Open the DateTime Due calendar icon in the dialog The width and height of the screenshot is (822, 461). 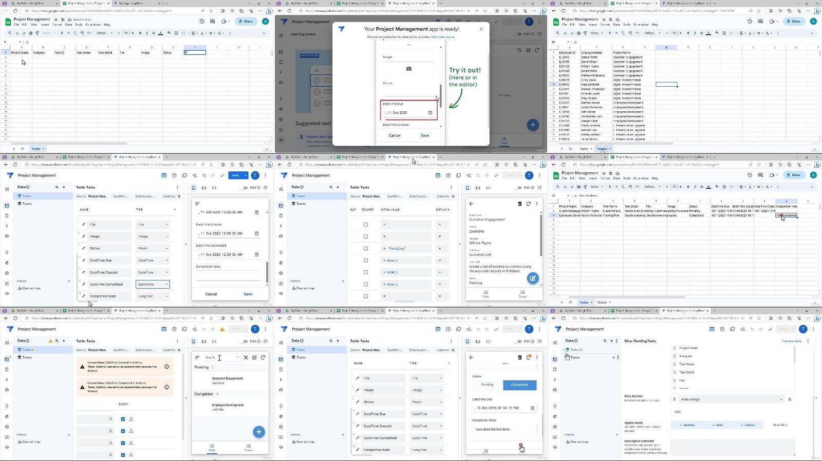coord(430,113)
